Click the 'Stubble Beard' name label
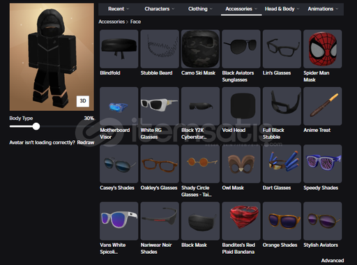The image size is (357, 265). [x=156, y=73]
